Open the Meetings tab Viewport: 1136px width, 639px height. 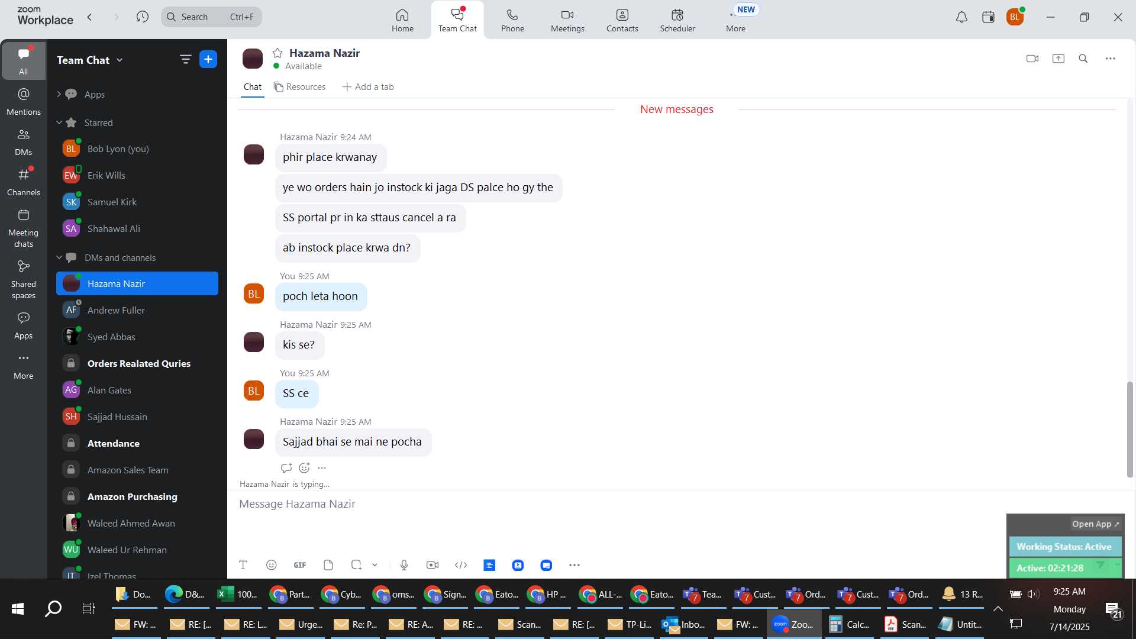click(x=567, y=20)
